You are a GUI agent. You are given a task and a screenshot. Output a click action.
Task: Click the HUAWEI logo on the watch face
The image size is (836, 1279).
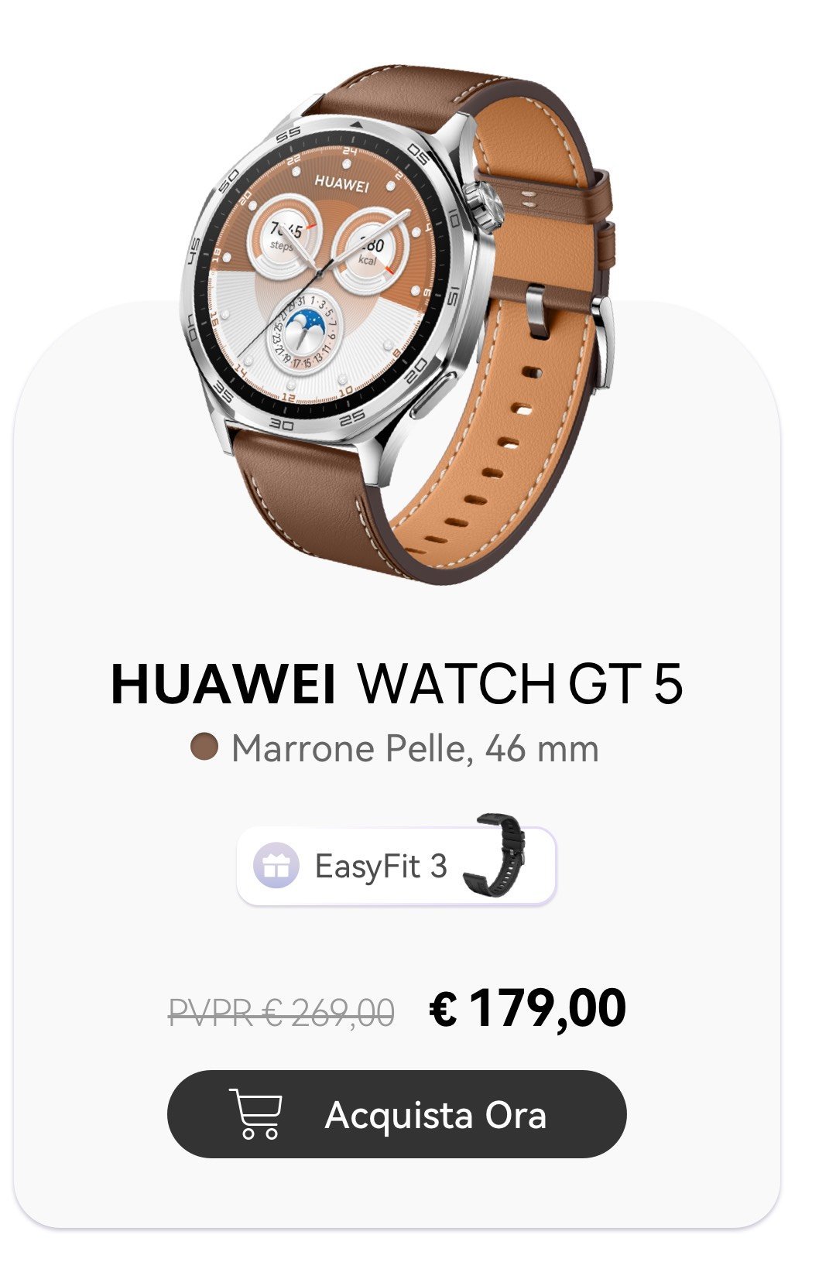(x=341, y=183)
